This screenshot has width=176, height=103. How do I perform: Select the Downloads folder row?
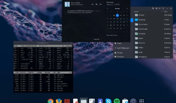click(x=153, y=29)
